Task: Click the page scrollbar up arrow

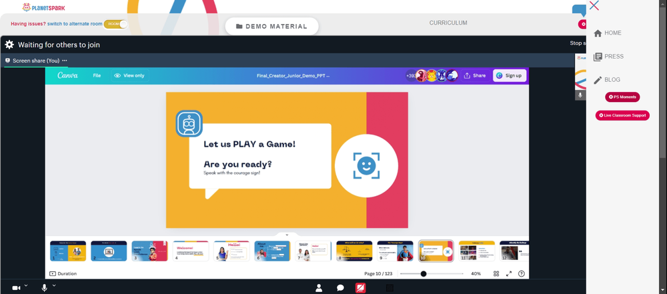Action: 664,3
